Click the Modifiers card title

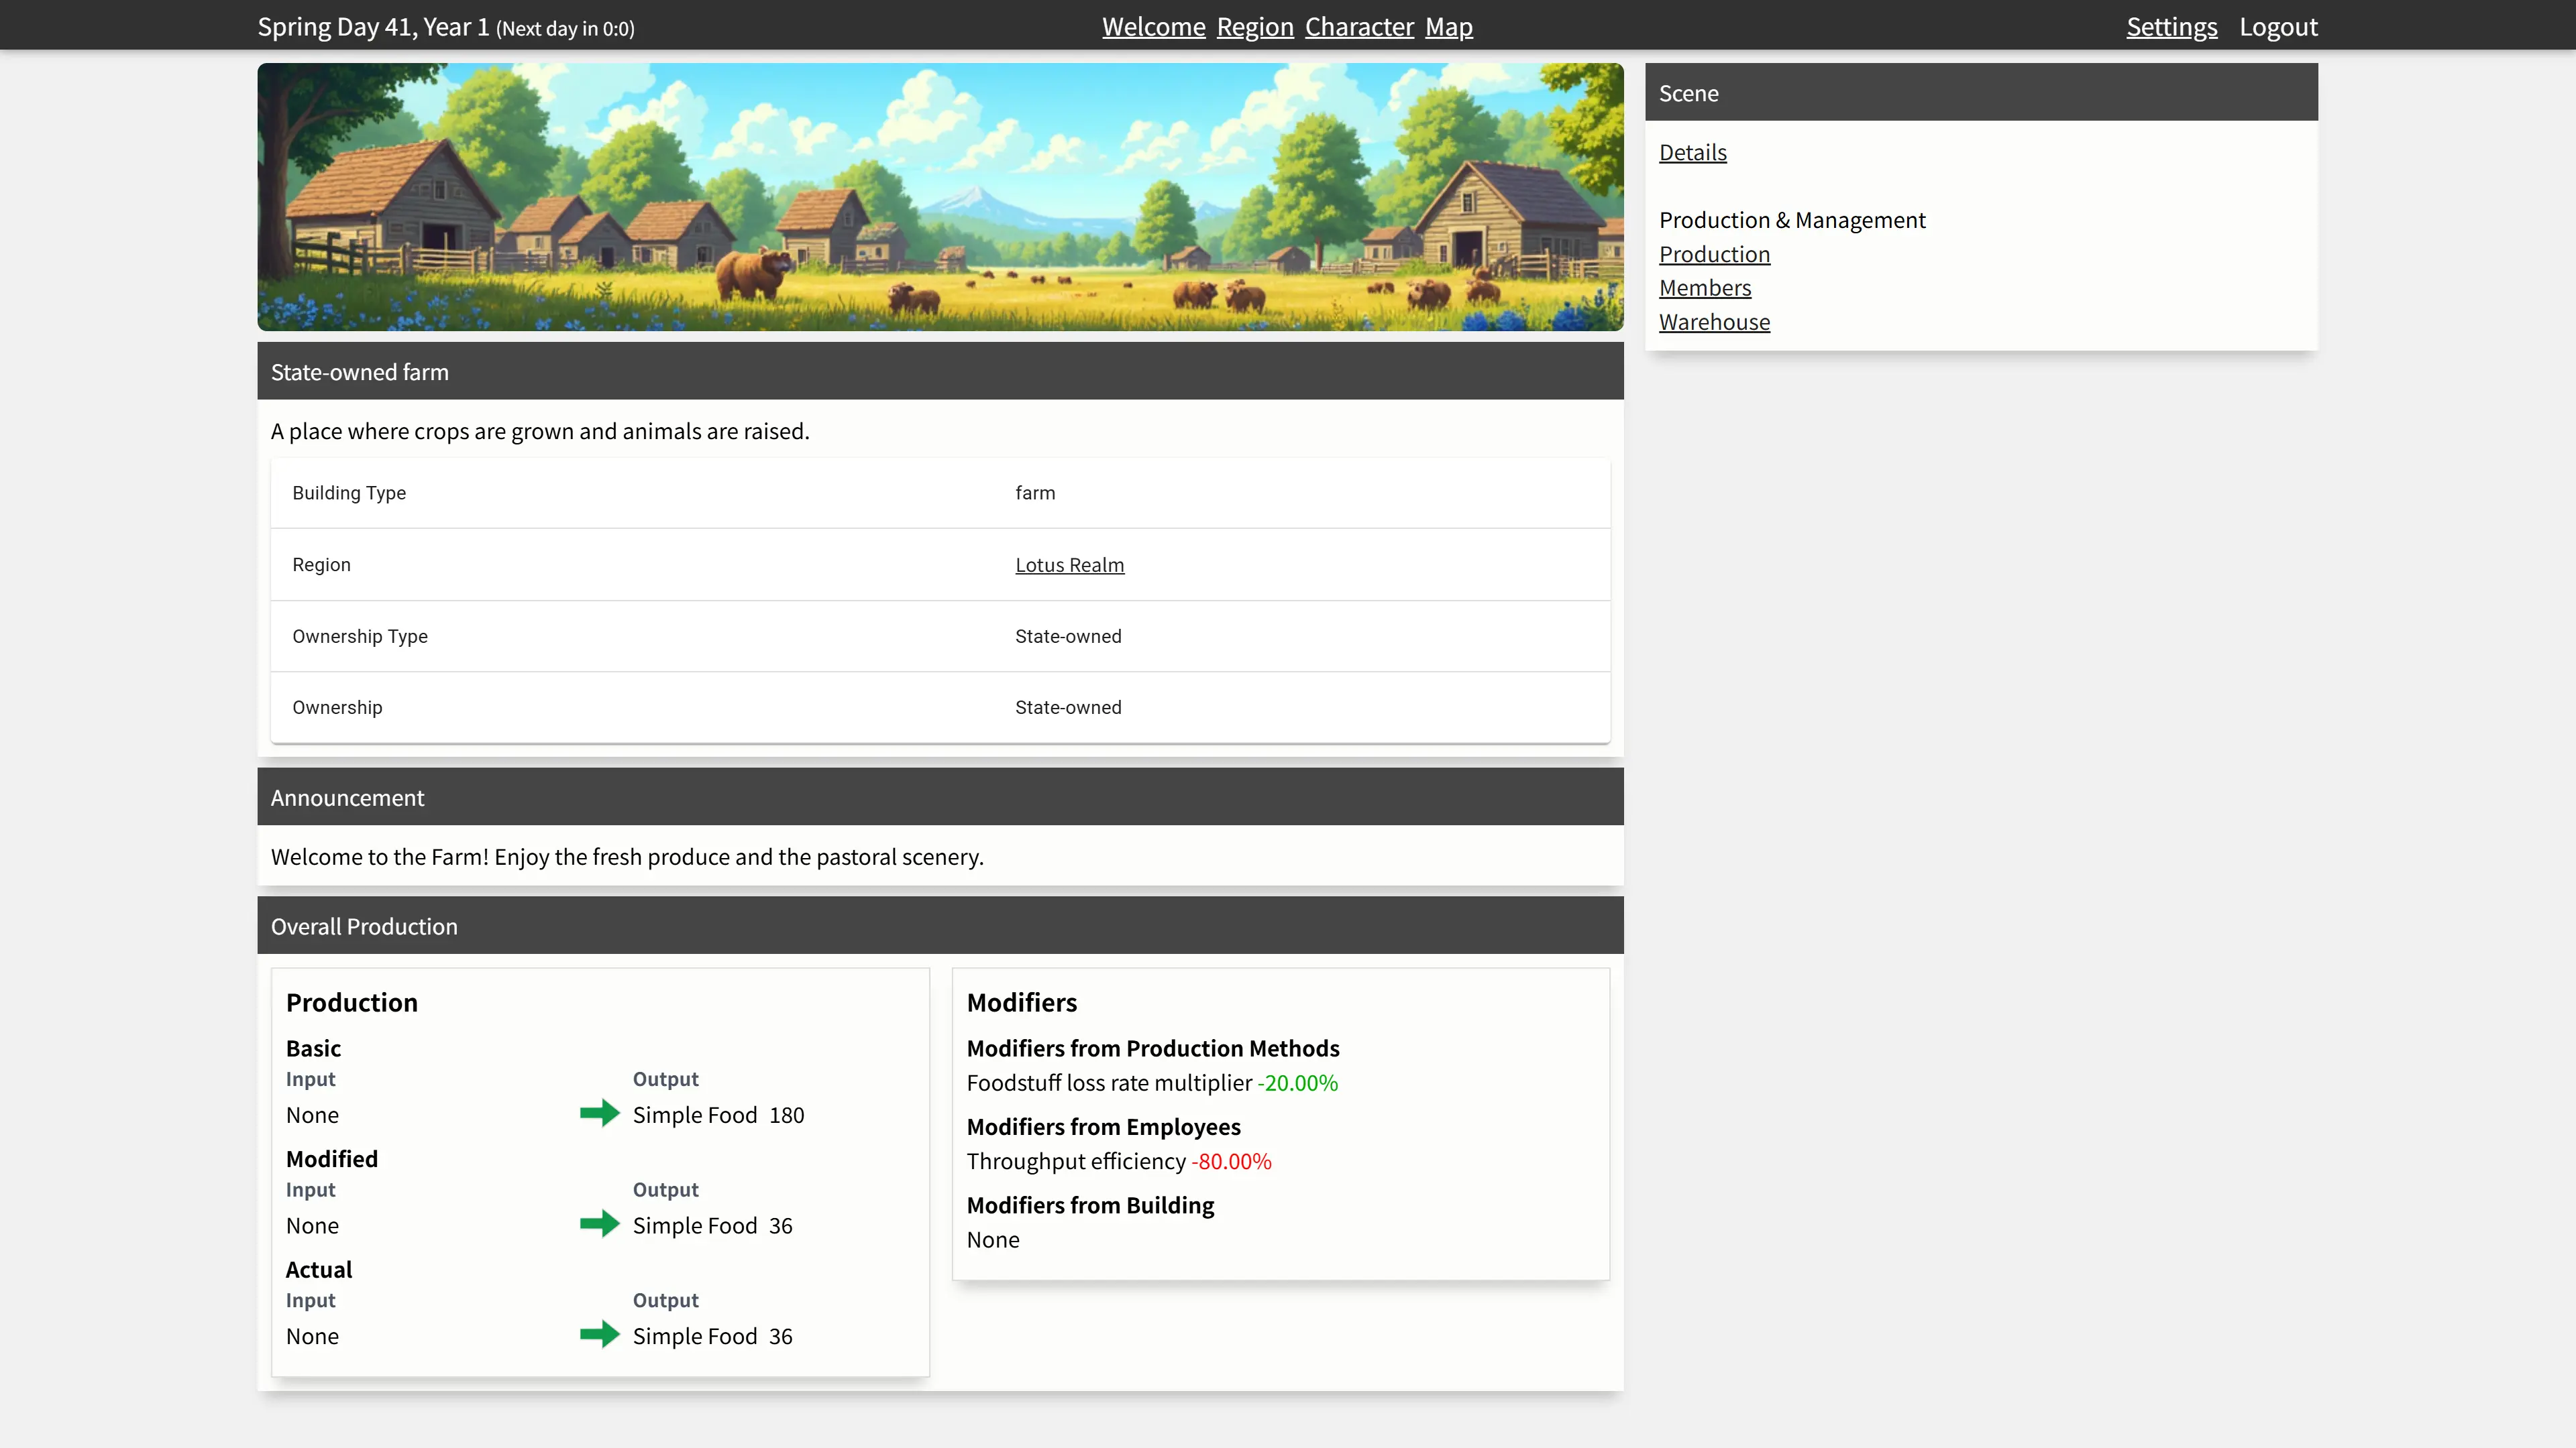[1021, 1002]
